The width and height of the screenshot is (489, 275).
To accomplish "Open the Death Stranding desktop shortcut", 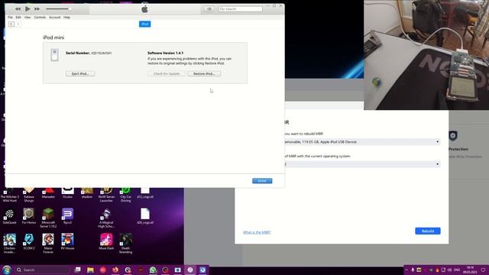I will pos(125,244).
